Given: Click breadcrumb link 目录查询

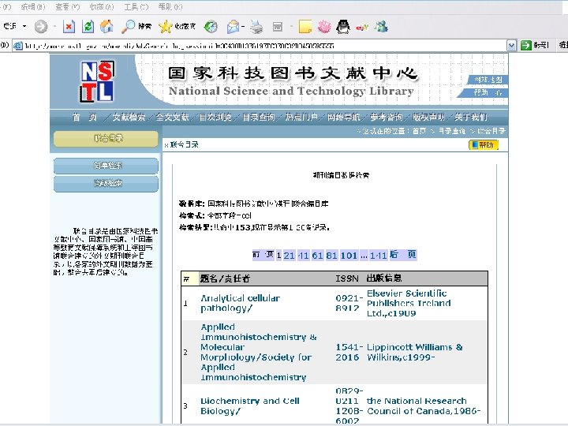Looking at the screenshot, I should coord(452,131).
